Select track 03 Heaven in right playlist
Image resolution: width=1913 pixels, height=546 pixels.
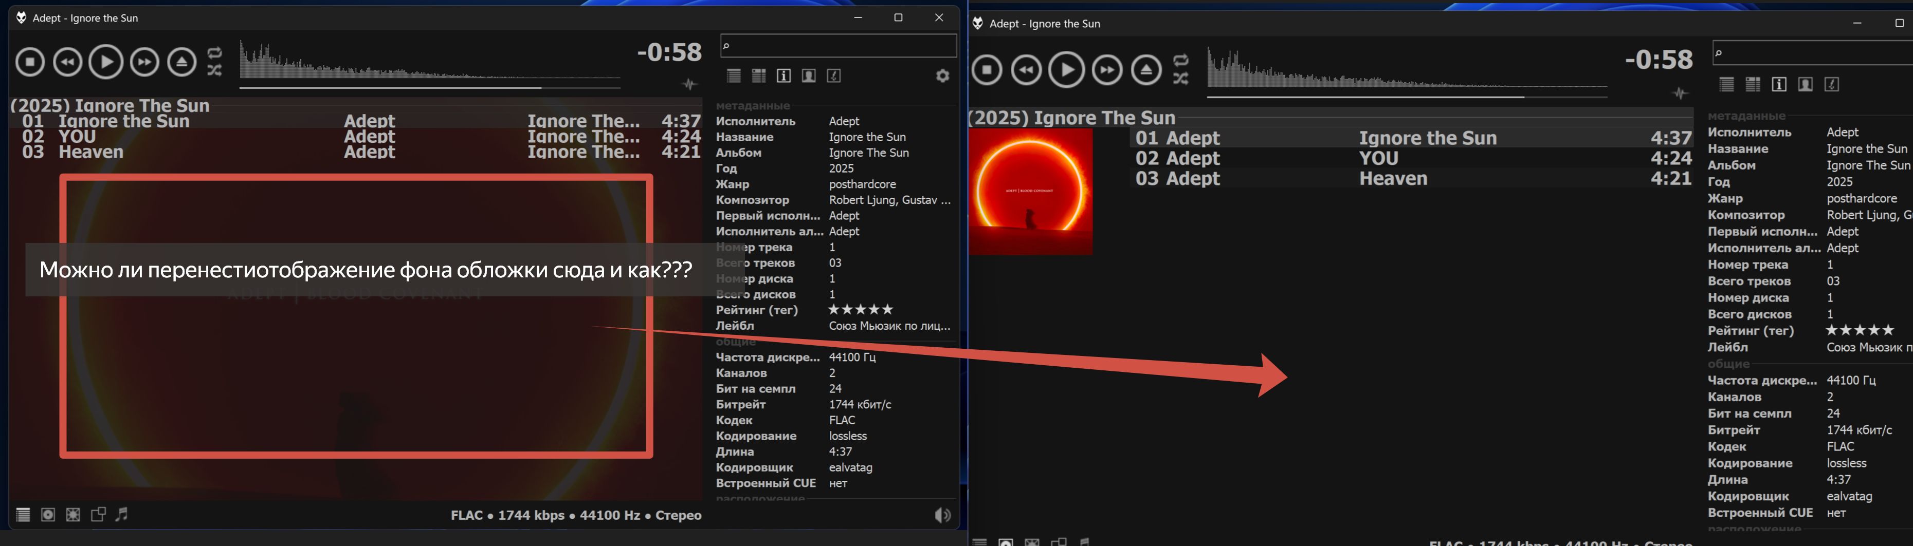(x=1392, y=179)
